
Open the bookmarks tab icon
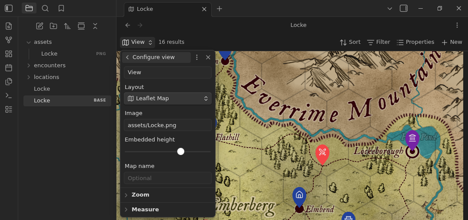point(61,8)
